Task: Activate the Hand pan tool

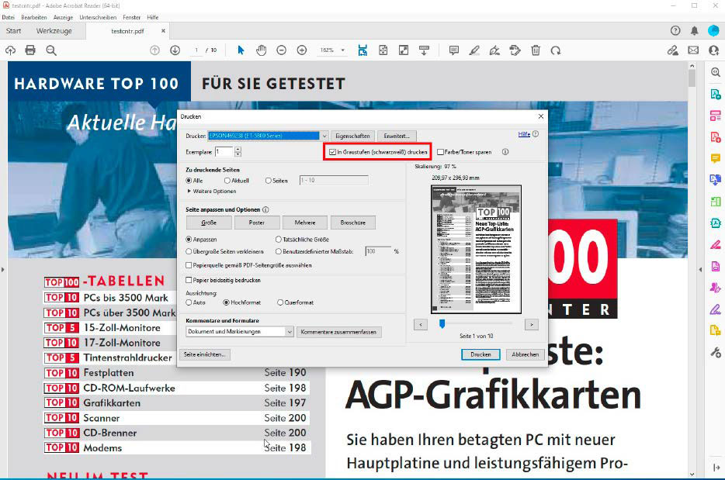Action: (262, 50)
